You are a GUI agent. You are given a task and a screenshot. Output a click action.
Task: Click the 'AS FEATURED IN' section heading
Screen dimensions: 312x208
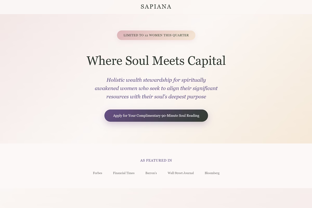156,160
